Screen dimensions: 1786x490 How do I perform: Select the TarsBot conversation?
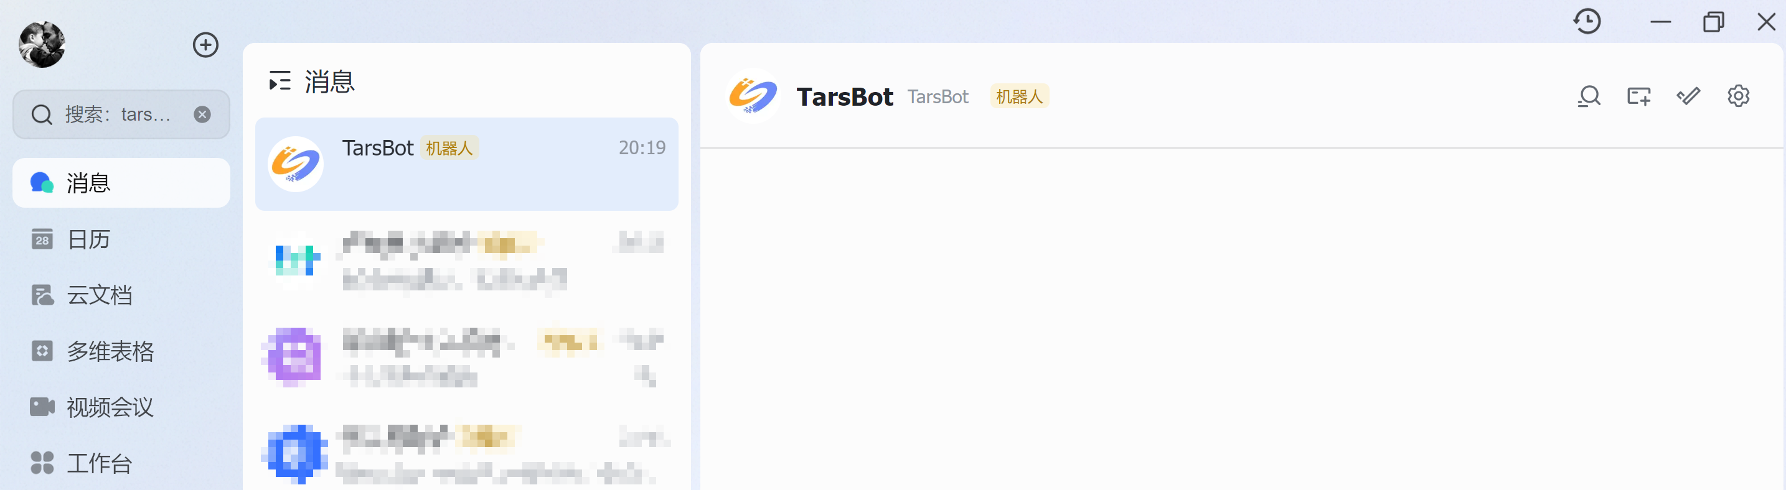click(x=467, y=164)
